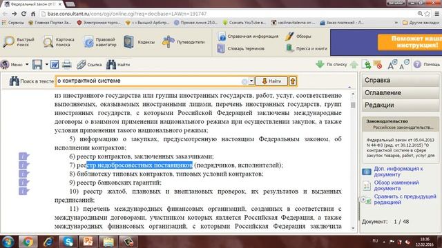The width and height of the screenshot is (442, 248).
Task: Open Другие закладки folder
Action: pos(421,23)
